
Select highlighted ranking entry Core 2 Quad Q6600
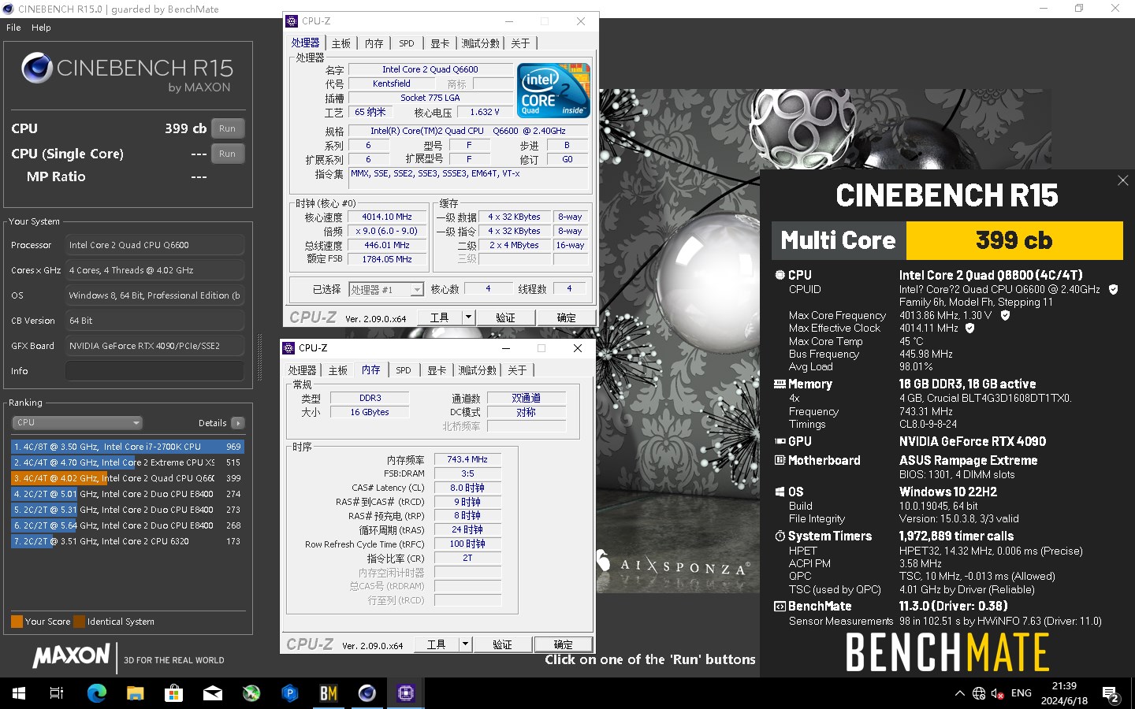coord(127,478)
